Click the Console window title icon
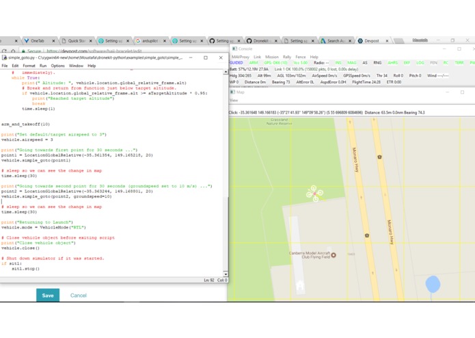475x338 pixels. point(234,49)
